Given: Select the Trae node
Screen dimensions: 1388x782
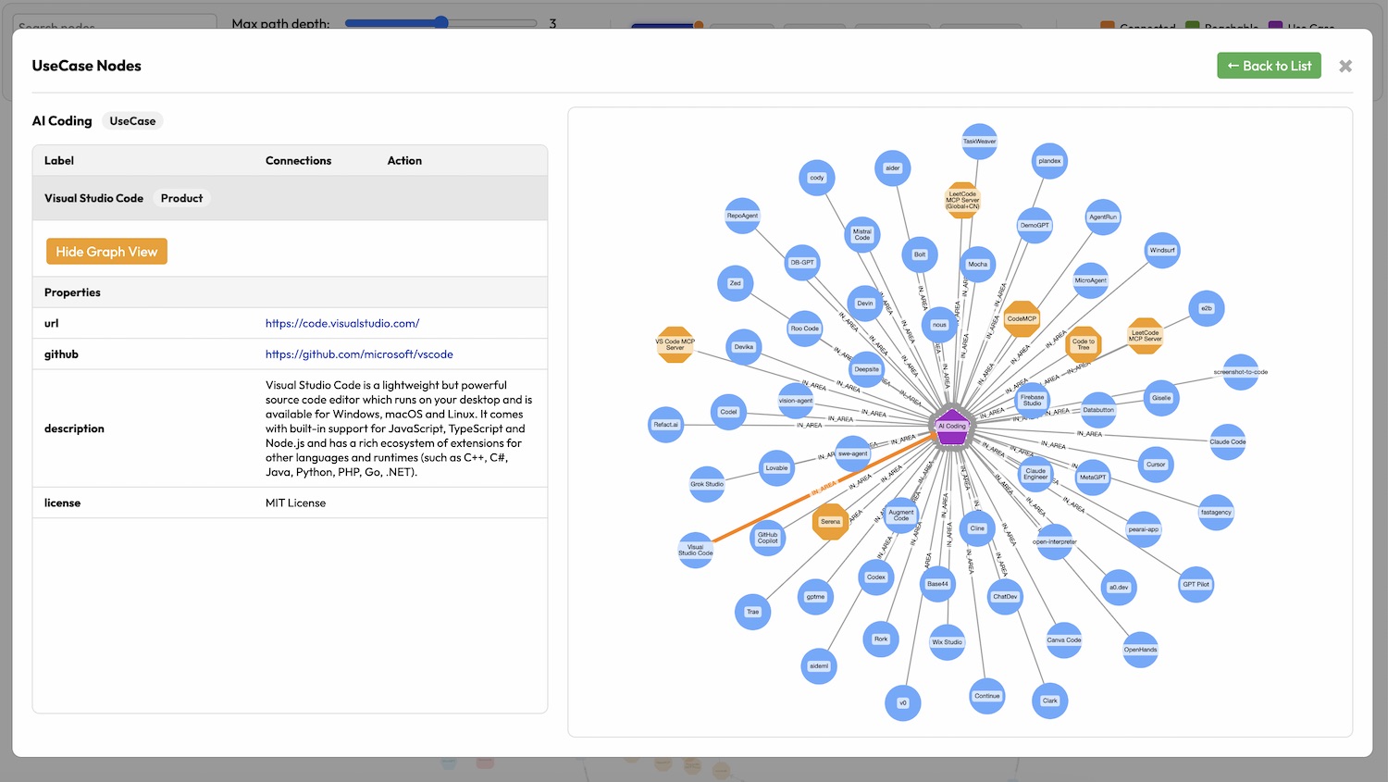Looking at the screenshot, I should [752, 612].
